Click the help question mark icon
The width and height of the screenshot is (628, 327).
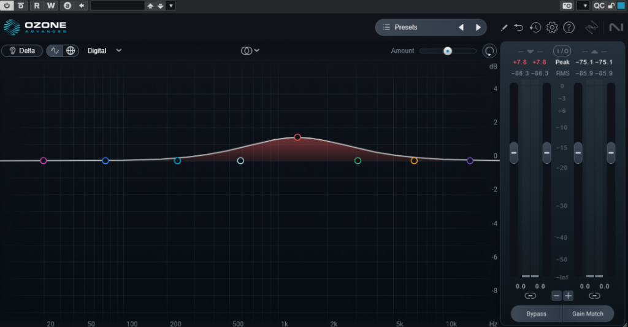point(569,28)
